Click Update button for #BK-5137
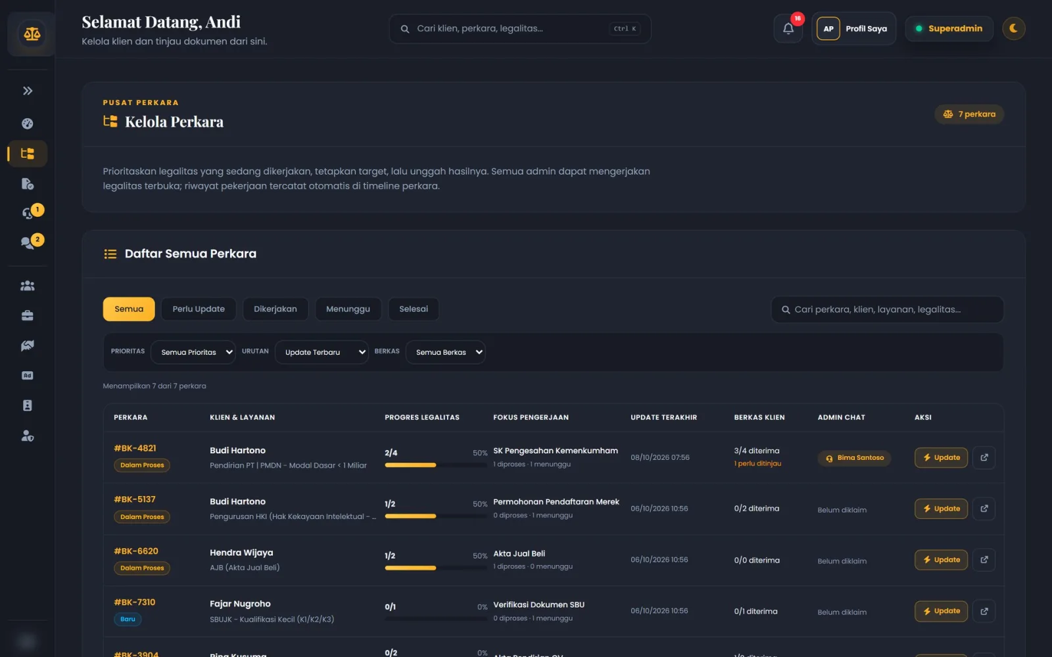This screenshot has width=1052, height=657. point(941,509)
